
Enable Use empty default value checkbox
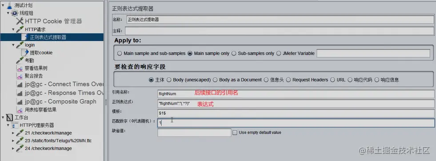coord(235,133)
